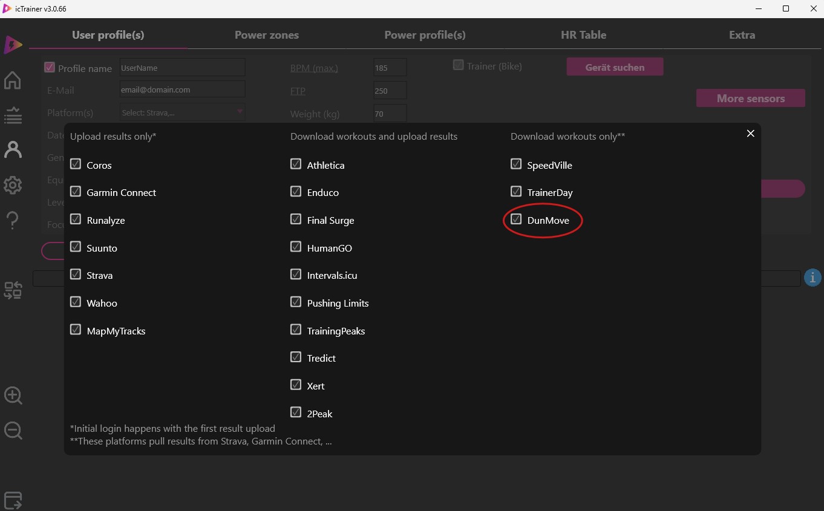Click 'Download workouts and upload results' heading

click(x=374, y=136)
